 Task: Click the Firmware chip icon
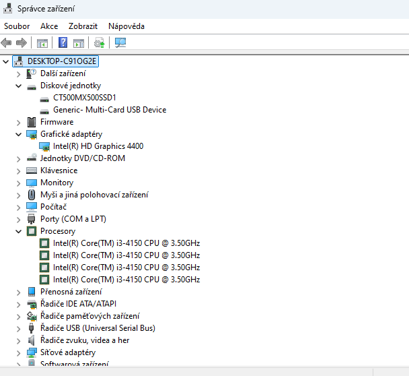32,122
